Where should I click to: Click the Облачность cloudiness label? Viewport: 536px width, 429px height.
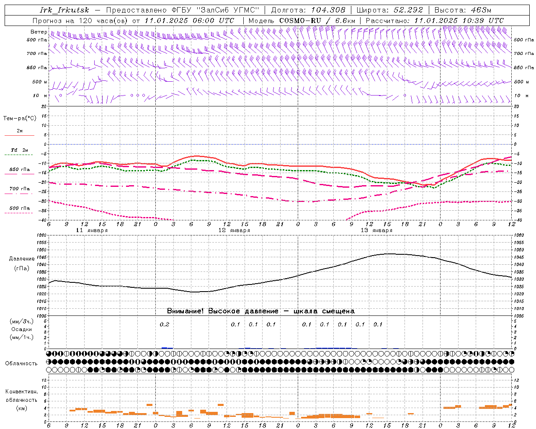(x=21, y=364)
